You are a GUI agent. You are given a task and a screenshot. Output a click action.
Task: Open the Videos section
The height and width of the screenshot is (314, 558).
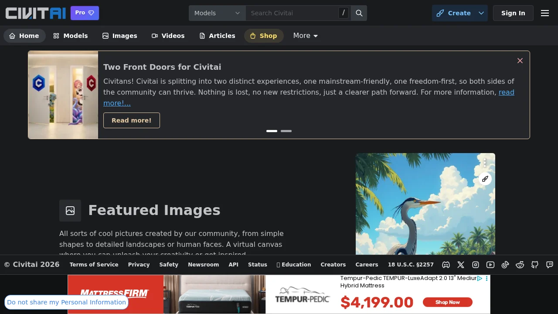[168, 36]
